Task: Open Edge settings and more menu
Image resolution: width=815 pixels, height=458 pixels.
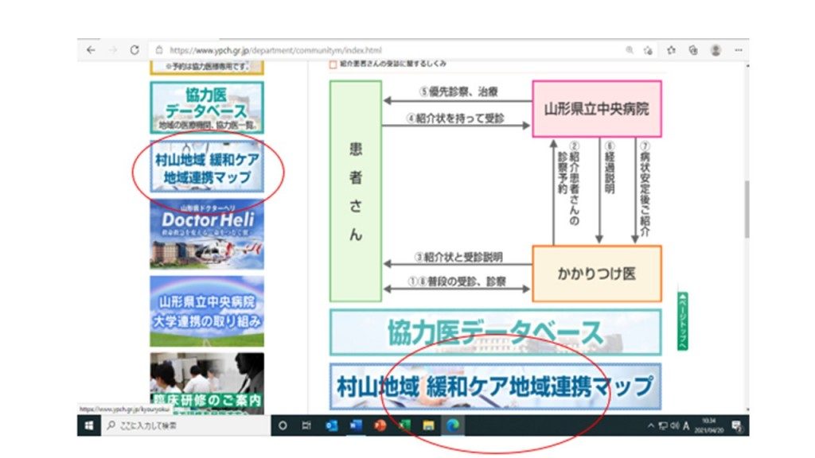Action: pyautogui.click(x=737, y=49)
